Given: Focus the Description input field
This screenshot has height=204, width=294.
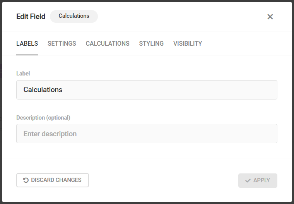Looking at the screenshot, I should tap(147, 134).
